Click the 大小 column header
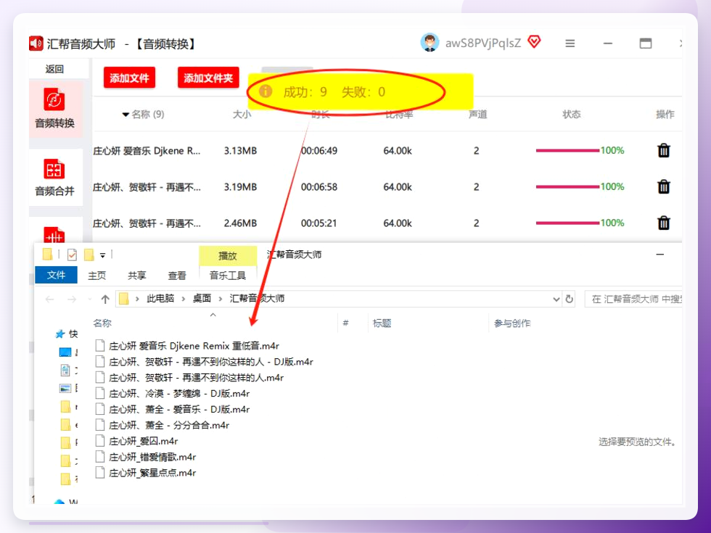The image size is (711, 533). [x=242, y=115]
